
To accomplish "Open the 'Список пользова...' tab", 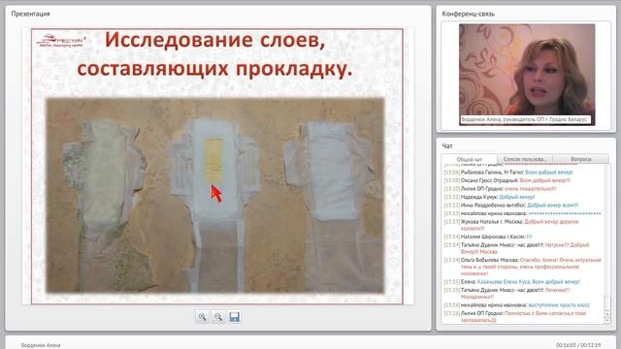I will tap(524, 159).
